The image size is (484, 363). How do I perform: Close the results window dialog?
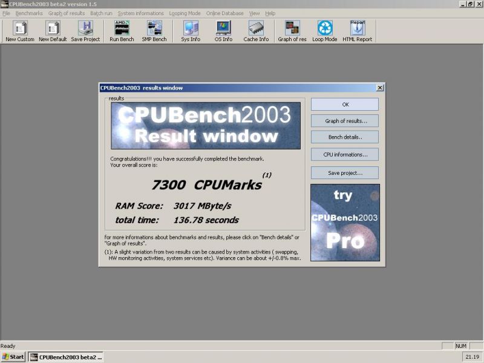click(x=380, y=88)
